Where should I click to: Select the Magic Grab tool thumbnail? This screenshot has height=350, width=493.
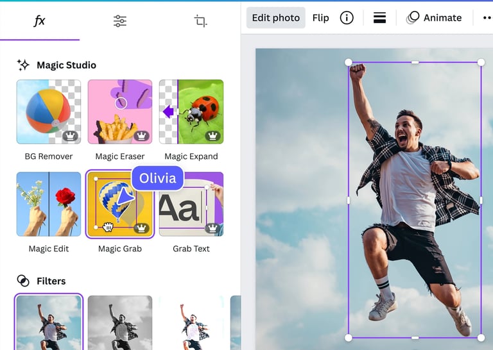click(120, 204)
